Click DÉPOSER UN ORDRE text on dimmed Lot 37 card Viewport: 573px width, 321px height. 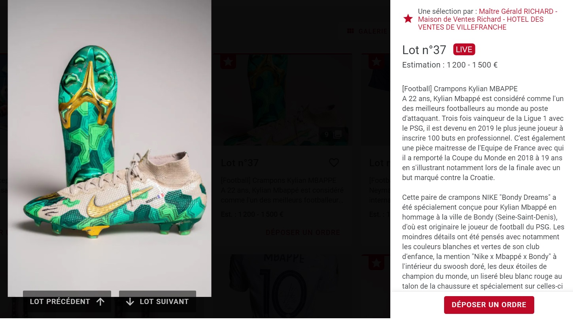pos(303,233)
